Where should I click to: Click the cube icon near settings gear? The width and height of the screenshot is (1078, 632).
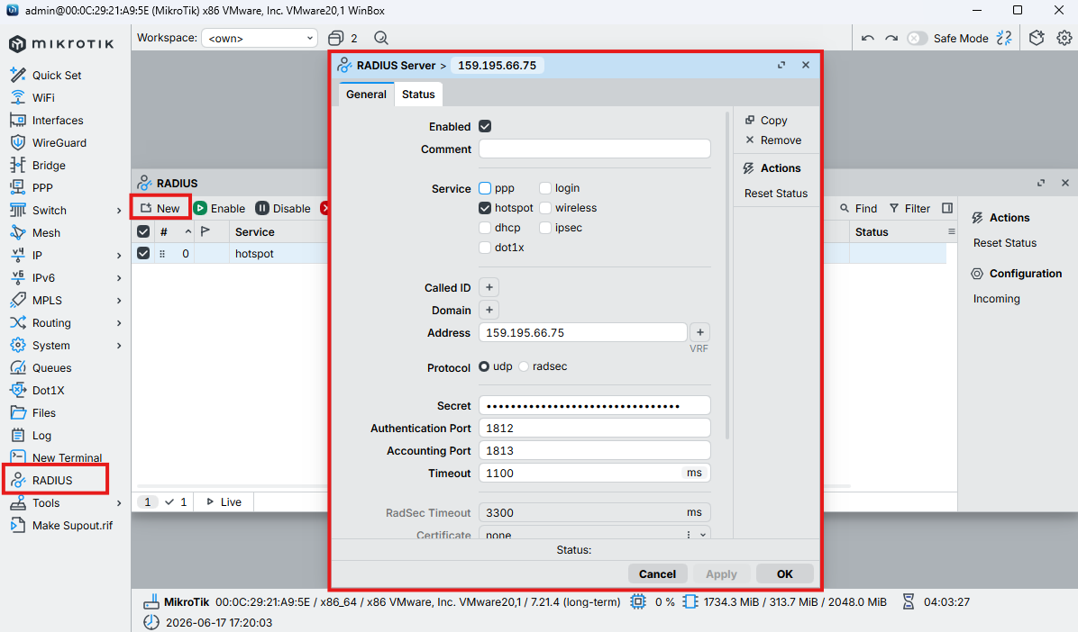[1037, 38]
